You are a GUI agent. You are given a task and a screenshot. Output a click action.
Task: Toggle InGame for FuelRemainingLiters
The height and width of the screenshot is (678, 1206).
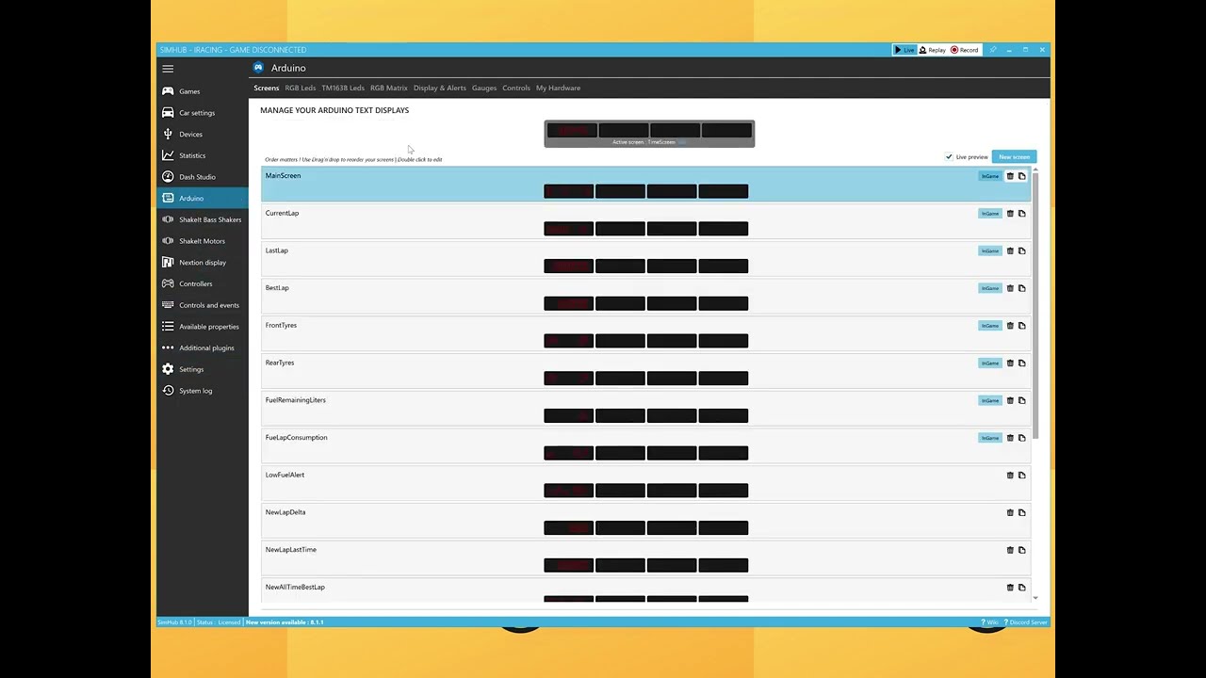(x=989, y=400)
